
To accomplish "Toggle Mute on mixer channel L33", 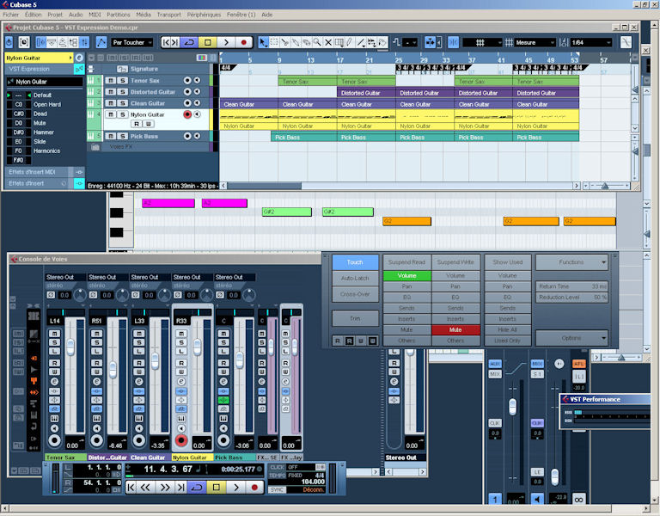I will coord(139,333).
